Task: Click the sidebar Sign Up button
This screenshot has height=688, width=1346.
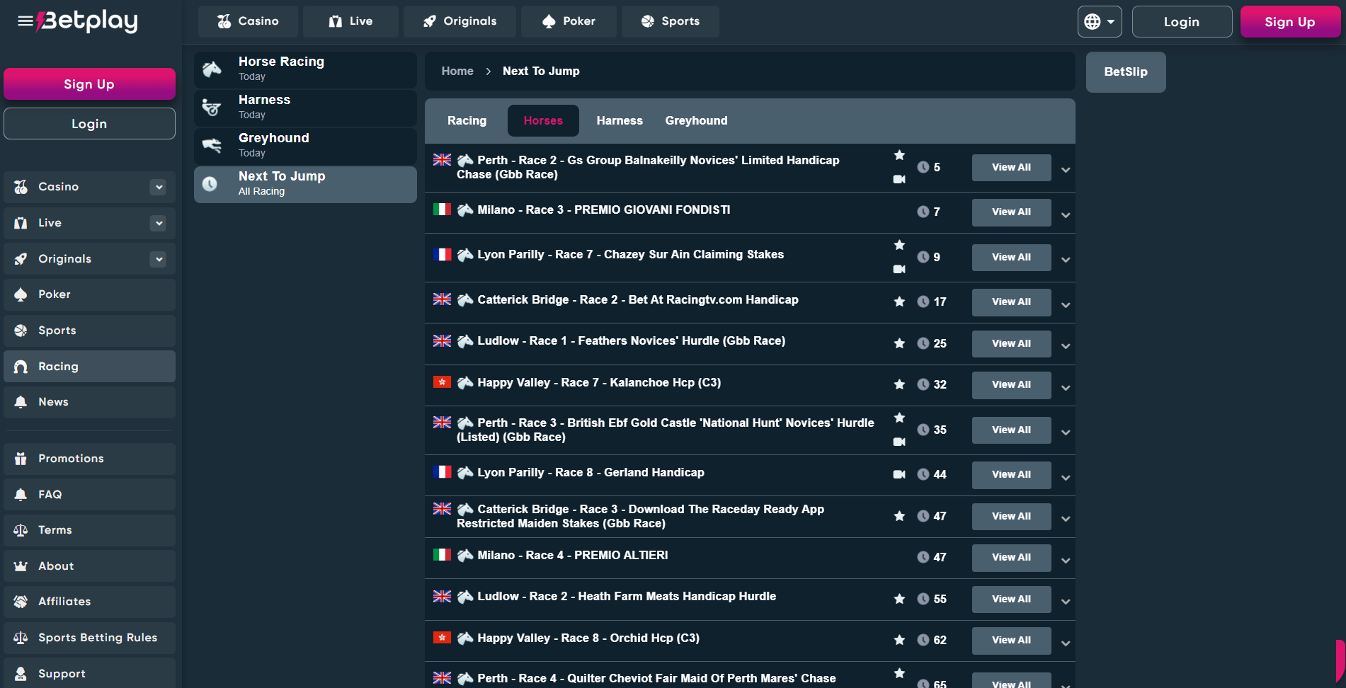Action: point(89,84)
